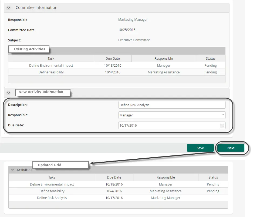The height and width of the screenshot is (217, 253).
Task: Select Define feasibility in the Activities grid
Action: tap(52, 191)
